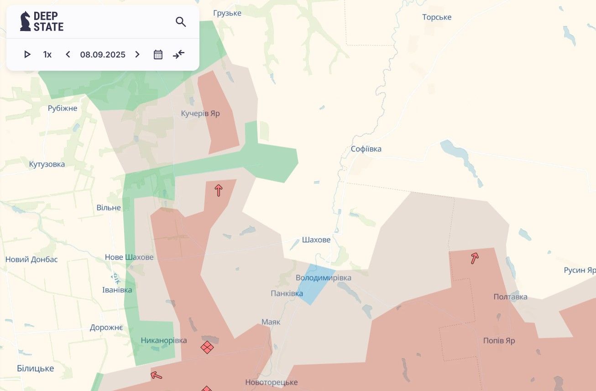Click the red attack arrow north of Полтавка
Viewport: 596px width, 391px height.
tap(475, 258)
